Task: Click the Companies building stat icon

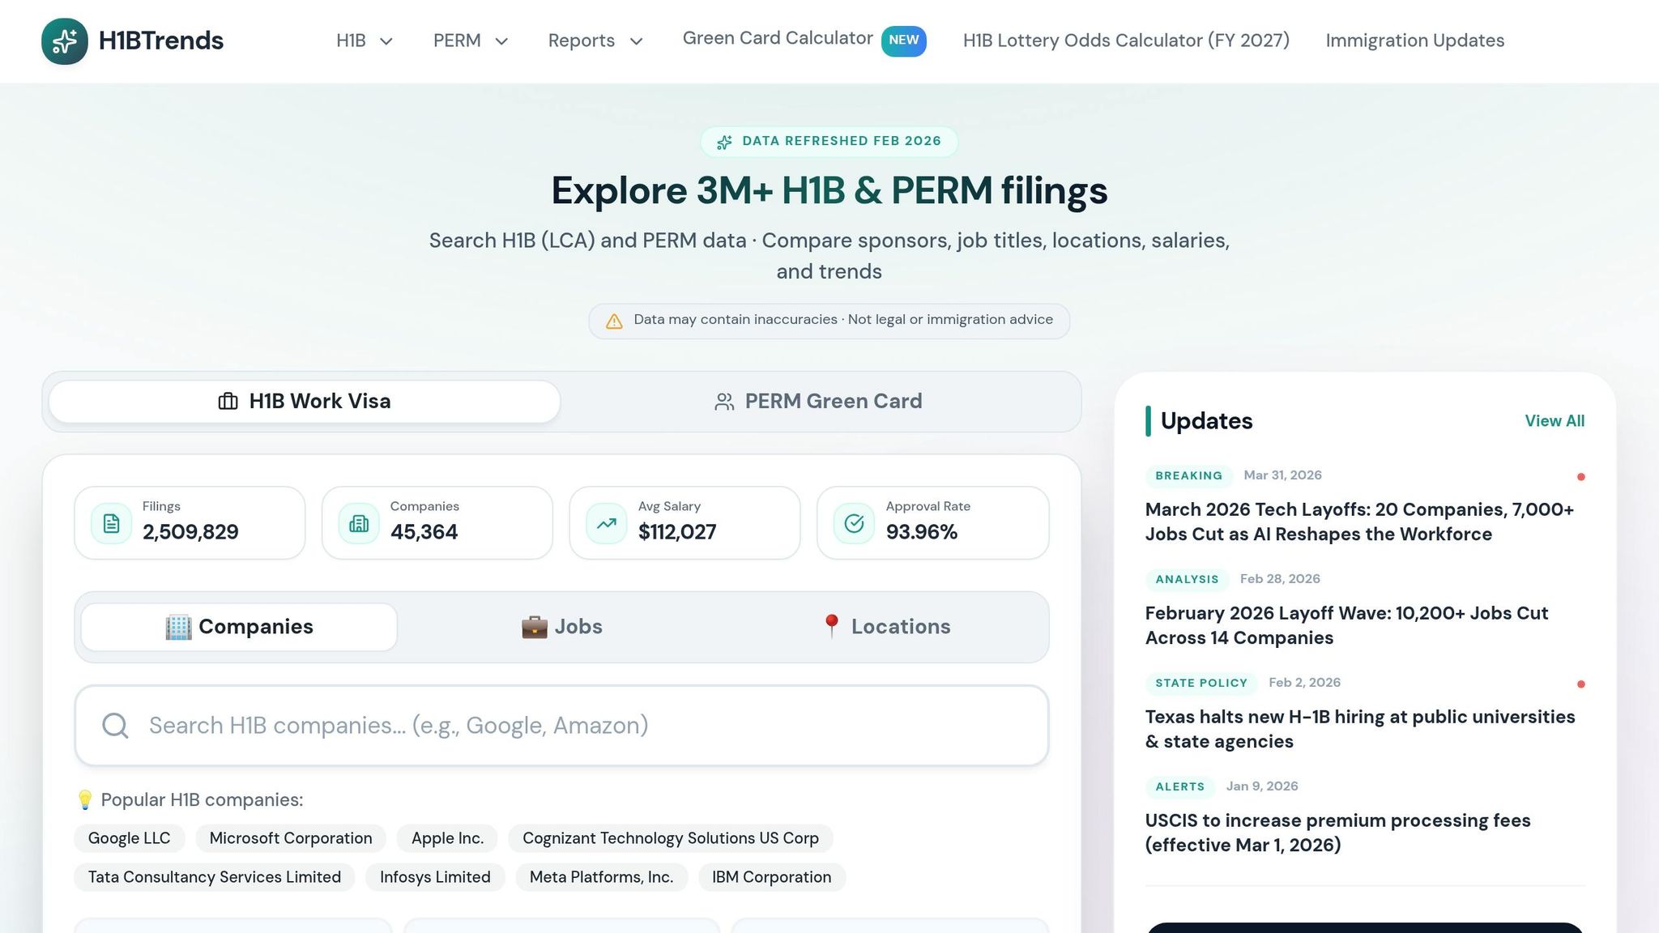Action: [359, 523]
